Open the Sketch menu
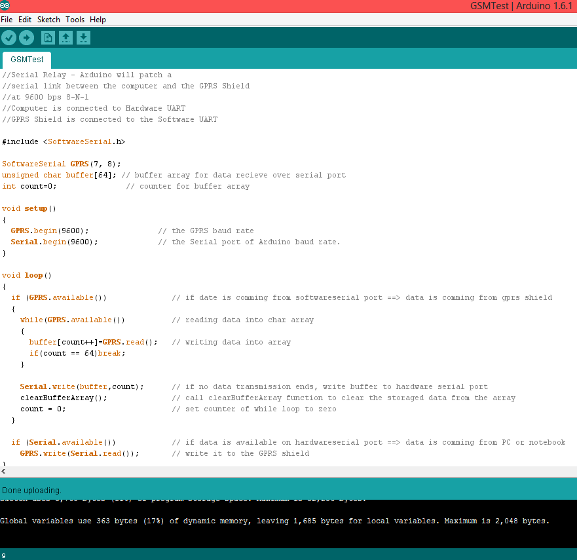 [48, 20]
